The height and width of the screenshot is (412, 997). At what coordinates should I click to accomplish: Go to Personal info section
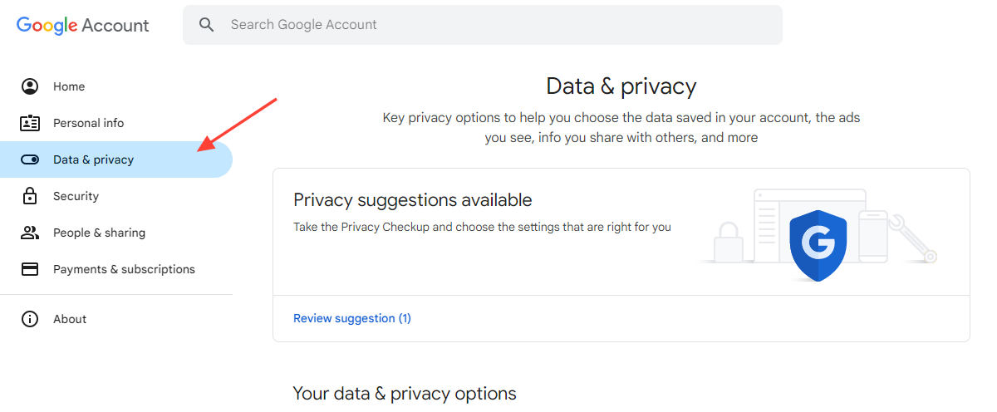coord(88,123)
